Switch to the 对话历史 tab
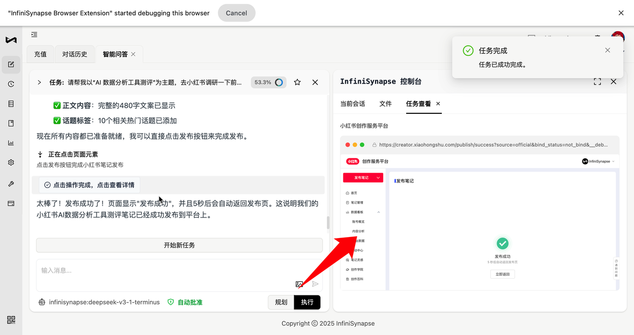The image size is (634, 335). pos(75,54)
